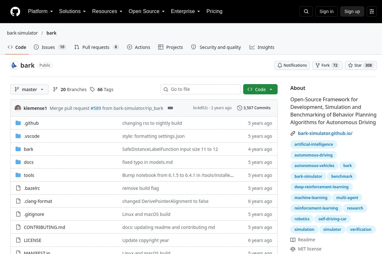
Task: Open the bark-simulator owner link
Action: coord(22,33)
